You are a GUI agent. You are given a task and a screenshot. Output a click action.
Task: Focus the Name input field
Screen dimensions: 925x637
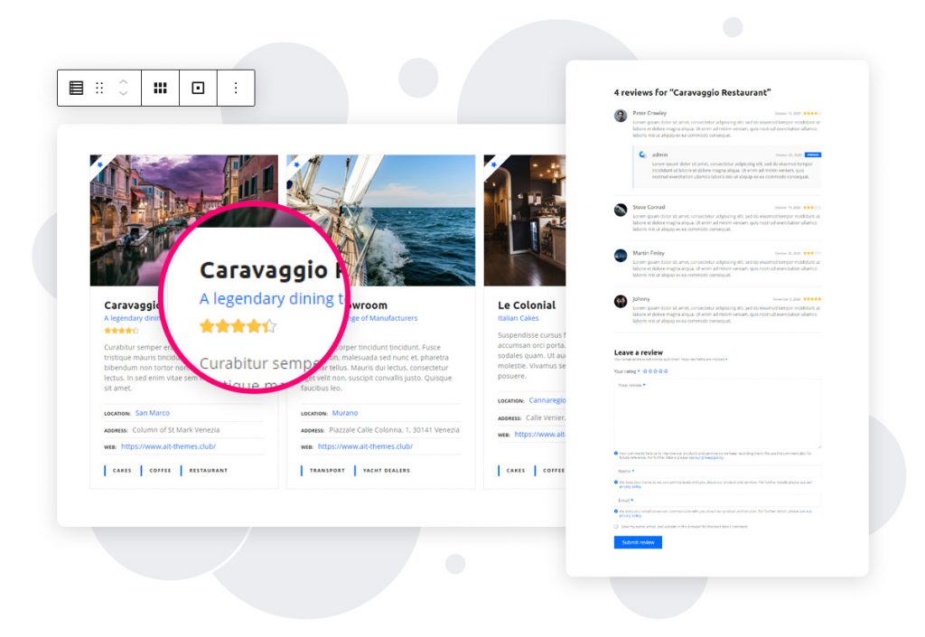[717, 472]
